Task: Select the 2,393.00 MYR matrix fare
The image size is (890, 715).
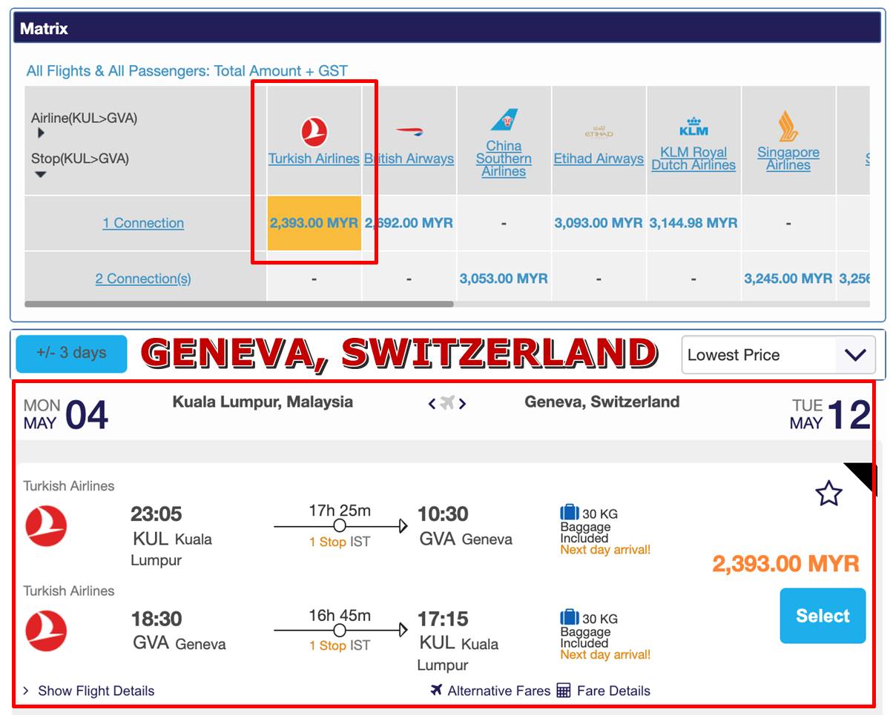Action: click(314, 223)
